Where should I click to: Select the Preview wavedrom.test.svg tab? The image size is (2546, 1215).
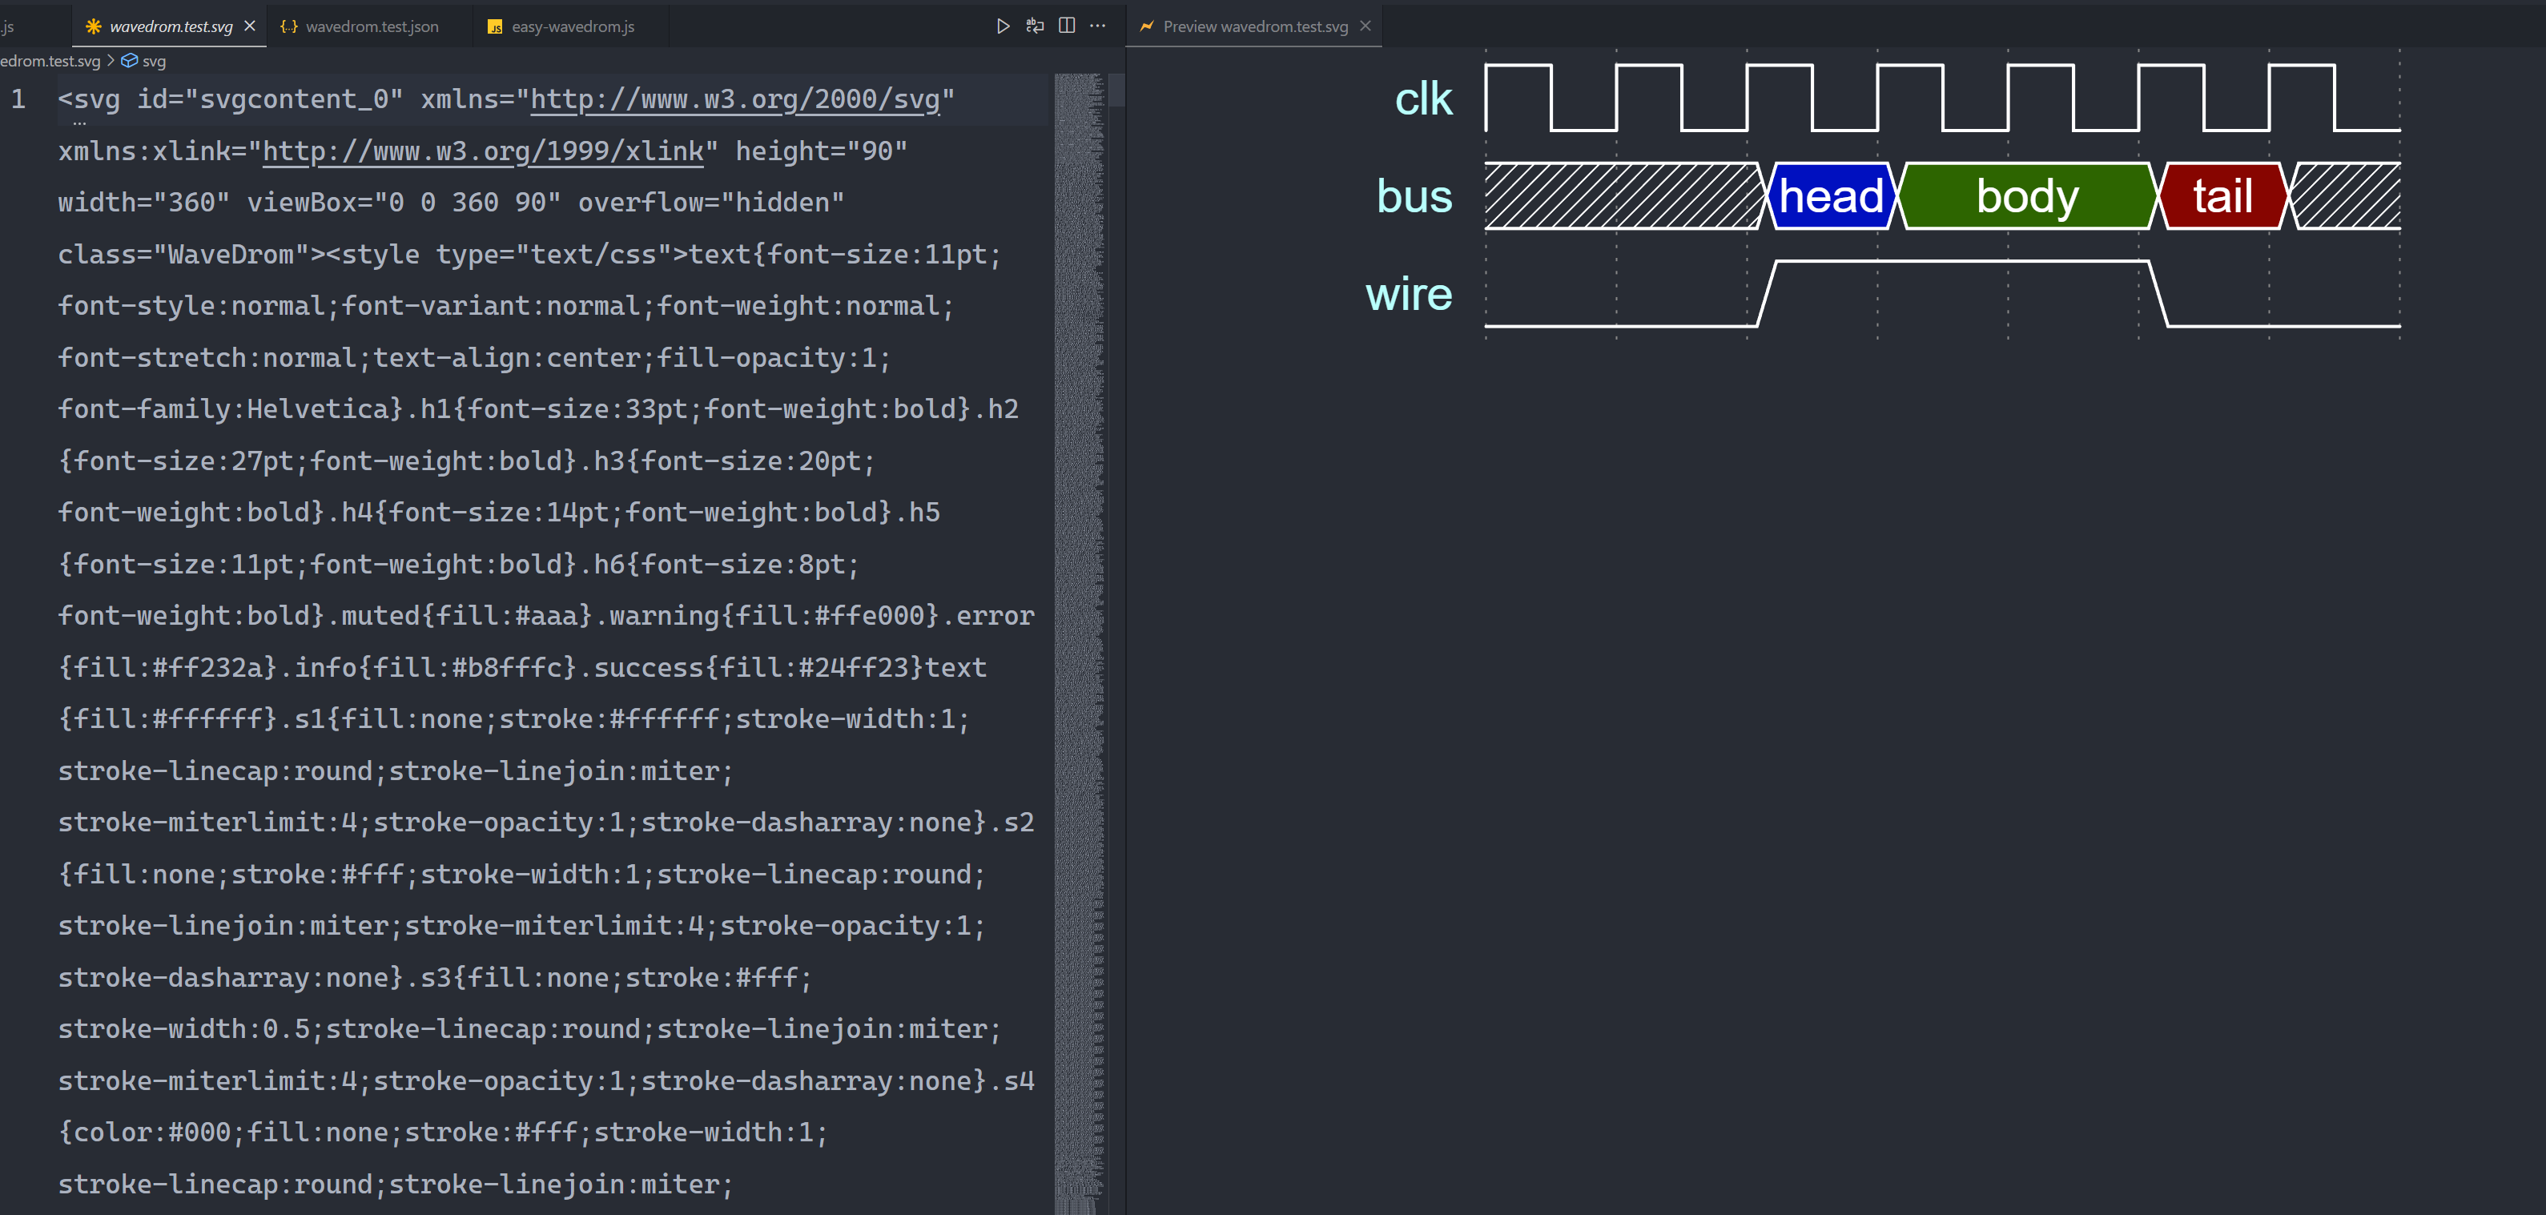(x=1254, y=26)
